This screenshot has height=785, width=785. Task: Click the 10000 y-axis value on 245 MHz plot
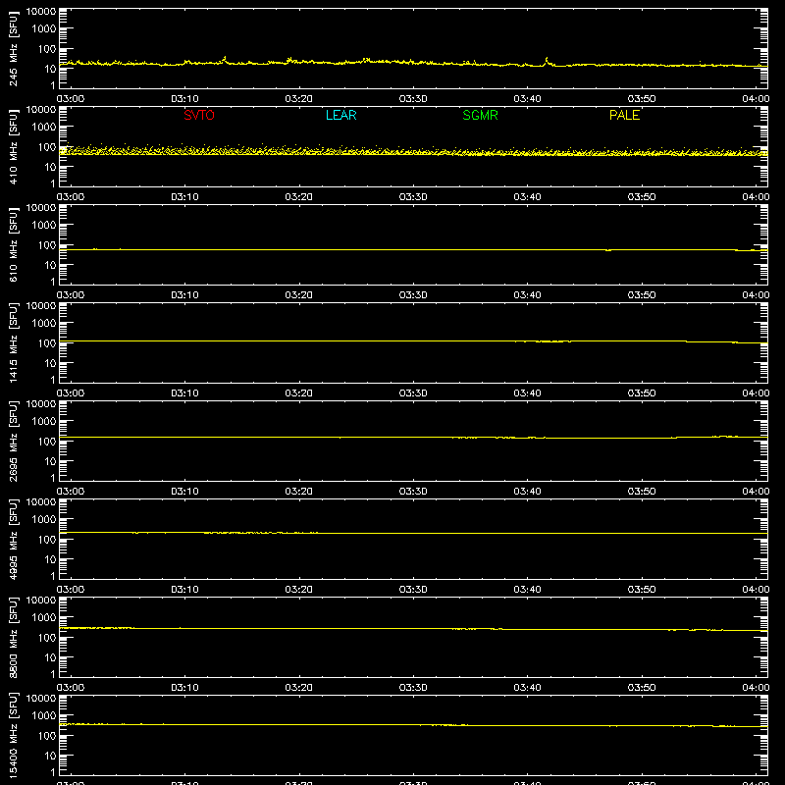coord(41,12)
